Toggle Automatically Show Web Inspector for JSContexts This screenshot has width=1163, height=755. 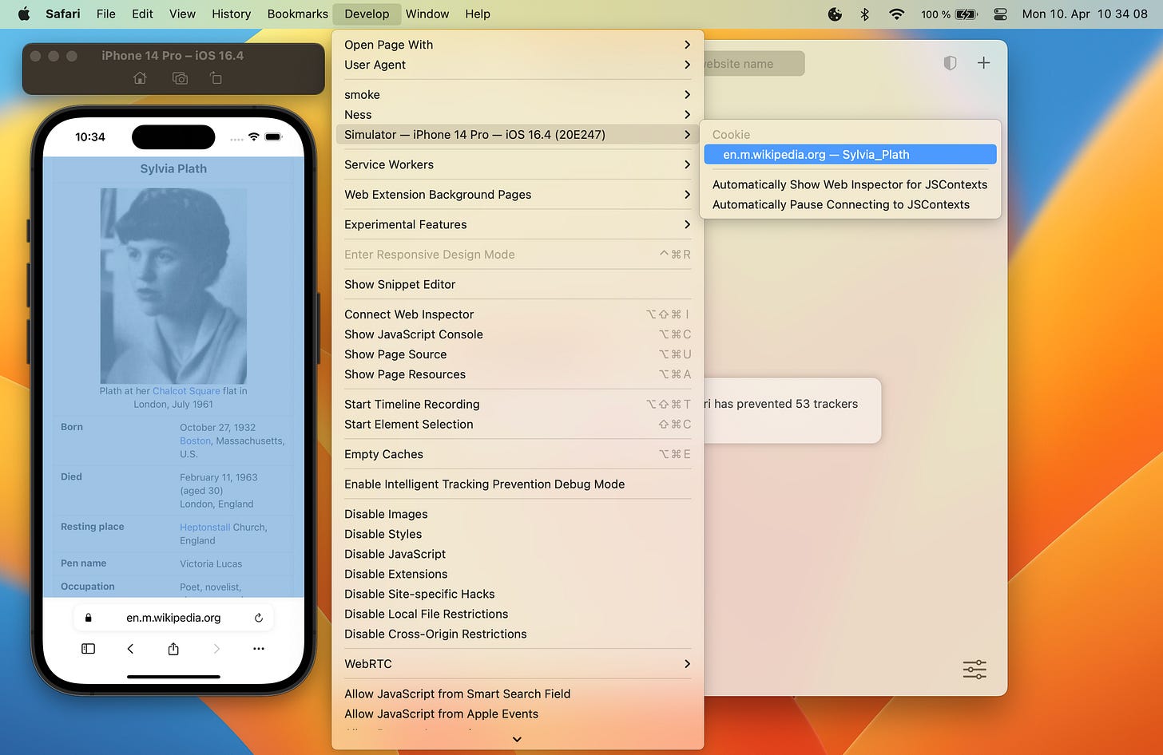pos(850,184)
